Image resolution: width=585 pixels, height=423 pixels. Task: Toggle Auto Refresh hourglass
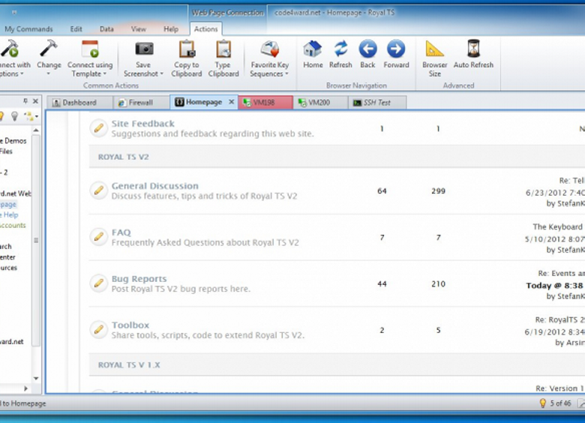coord(473,49)
